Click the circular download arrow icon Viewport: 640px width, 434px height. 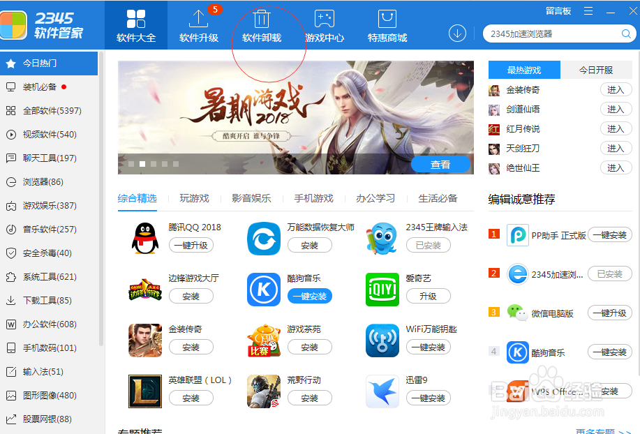pos(459,31)
